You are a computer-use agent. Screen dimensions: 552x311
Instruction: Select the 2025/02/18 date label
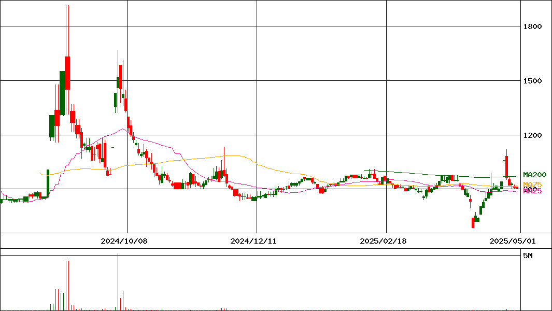[x=383, y=241]
